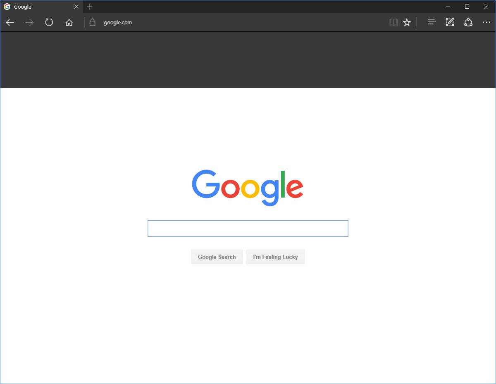
Task: Click the Google Search button
Action: pyautogui.click(x=217, y=257)
